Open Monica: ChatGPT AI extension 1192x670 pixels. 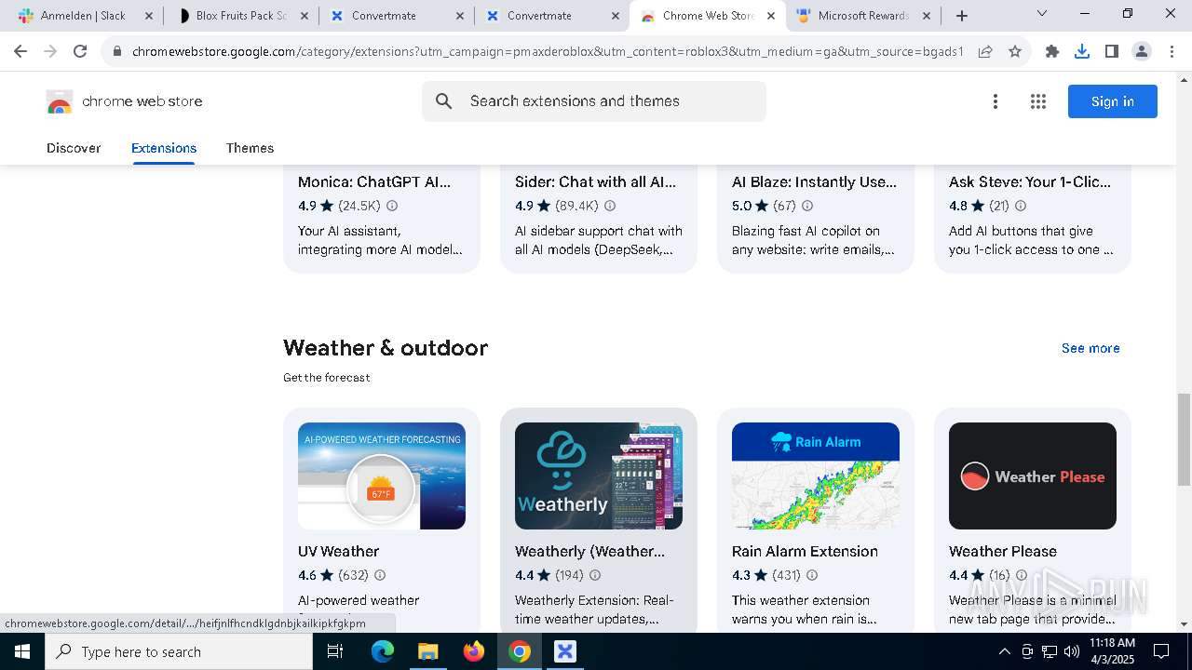point(374,181)
